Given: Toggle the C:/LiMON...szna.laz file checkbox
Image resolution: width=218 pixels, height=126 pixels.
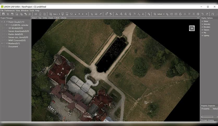Looking at the screenshot, I should pos(7,25).
